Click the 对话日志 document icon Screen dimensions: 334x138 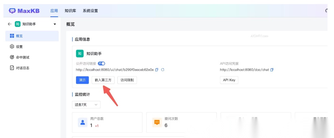(x=12, y=68)
